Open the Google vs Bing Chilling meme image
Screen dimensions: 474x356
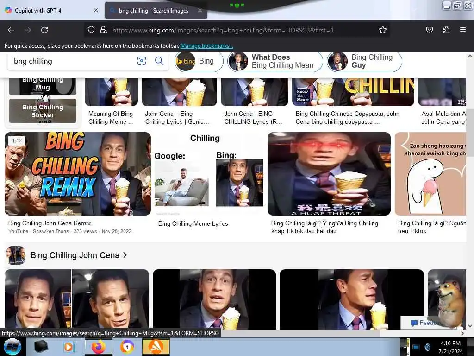tap(209, 174)
